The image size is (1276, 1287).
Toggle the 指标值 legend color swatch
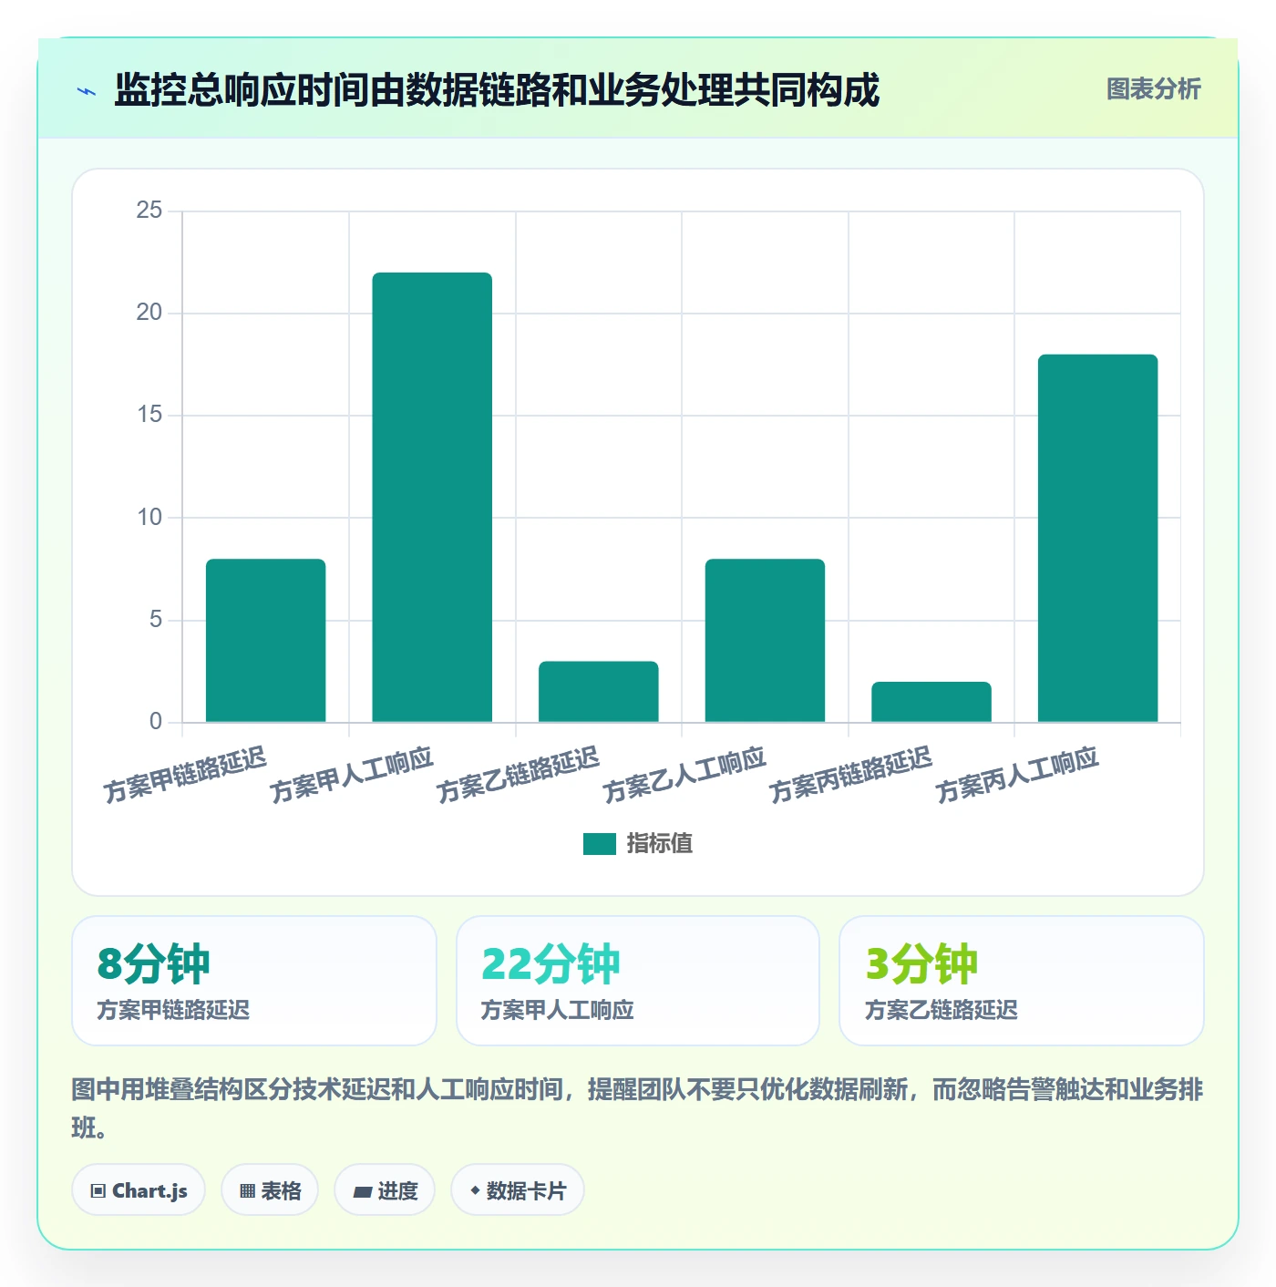point(600,844)
